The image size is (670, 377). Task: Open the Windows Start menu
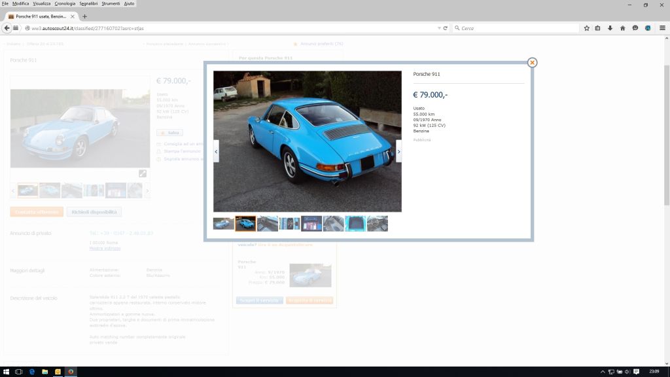tap(6, 372)
